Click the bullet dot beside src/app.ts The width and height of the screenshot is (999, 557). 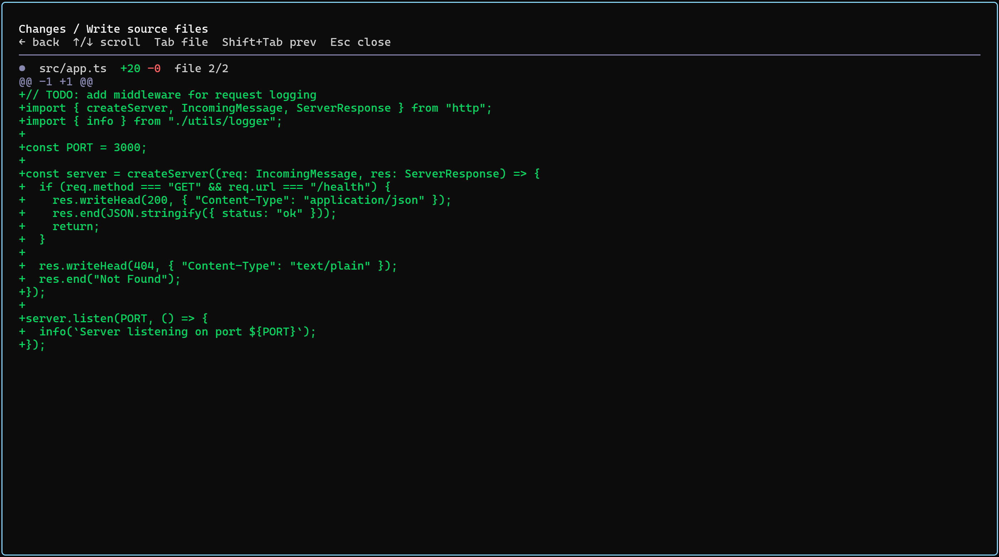pyautogui.click(x=22, y=69)
